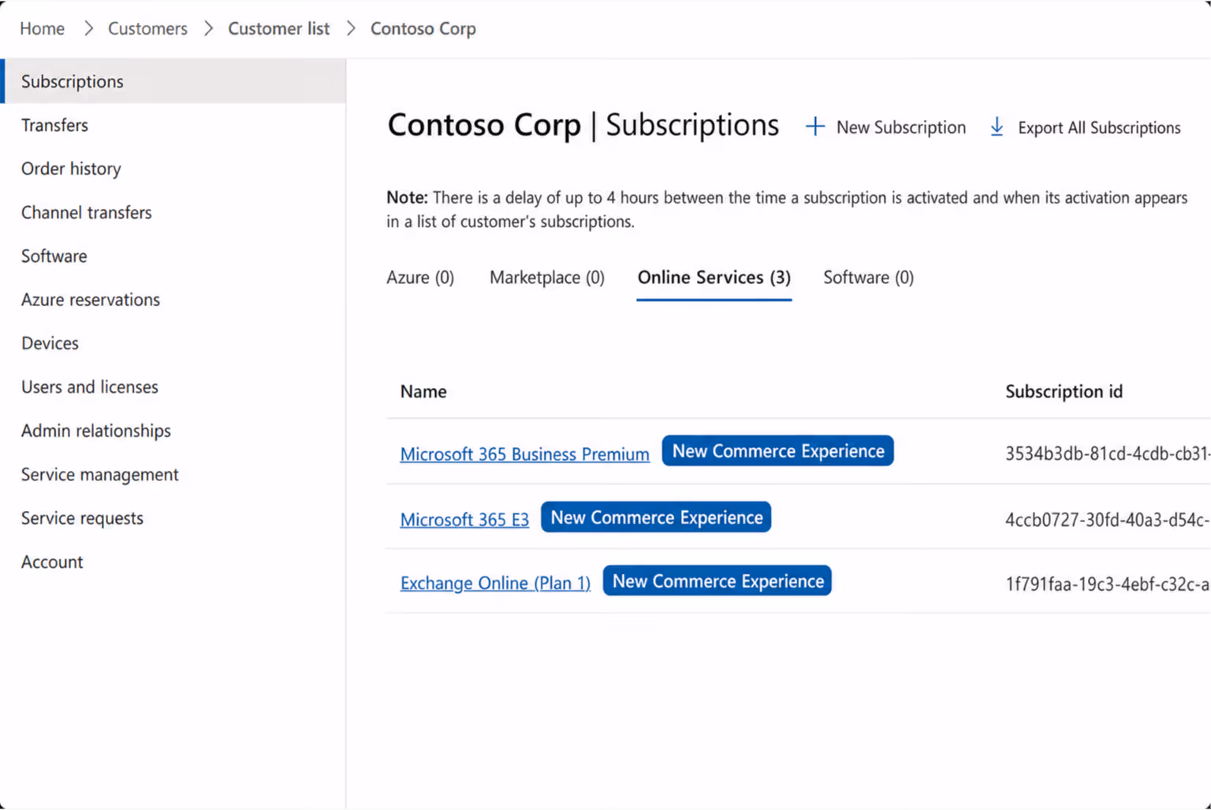The height and width of the screenshot is (810, 1211).
Task: Go to Home in the breadcrumb
Action: click(43, 28)
